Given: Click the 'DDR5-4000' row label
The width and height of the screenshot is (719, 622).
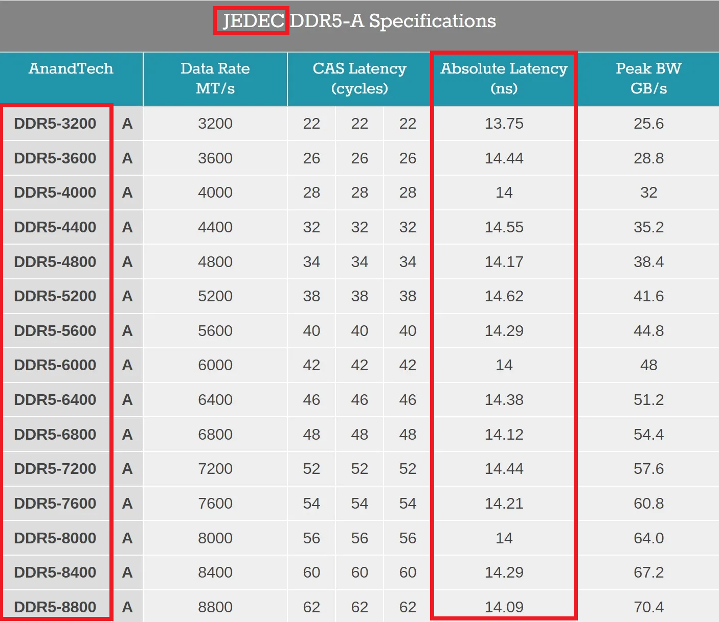Looking at the screenshot, I should [55, 193].
